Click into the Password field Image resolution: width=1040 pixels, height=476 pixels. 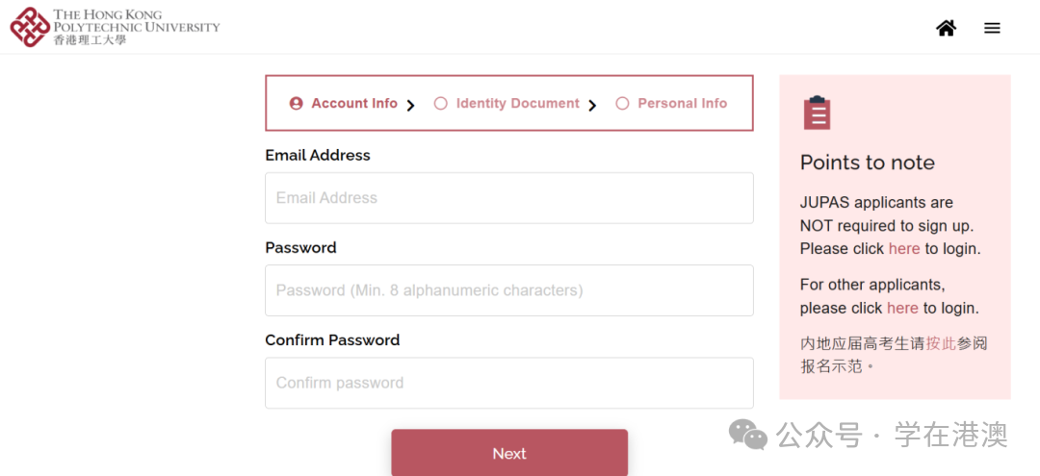click(x=508, y=290)
